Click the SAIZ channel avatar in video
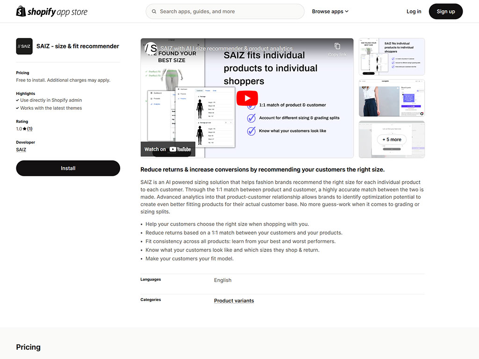 151,48
